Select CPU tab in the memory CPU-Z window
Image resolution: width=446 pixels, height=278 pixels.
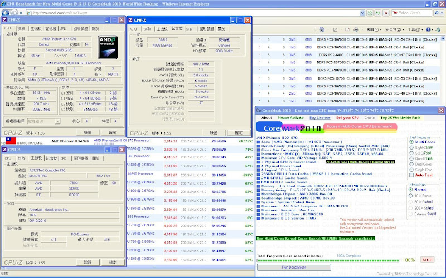(134, 29)
